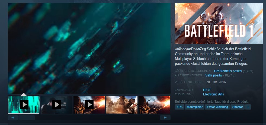Screen dimensions: 266x125
Task: Click the Battlefield 1 header banner image
Action: coord(219,23)
